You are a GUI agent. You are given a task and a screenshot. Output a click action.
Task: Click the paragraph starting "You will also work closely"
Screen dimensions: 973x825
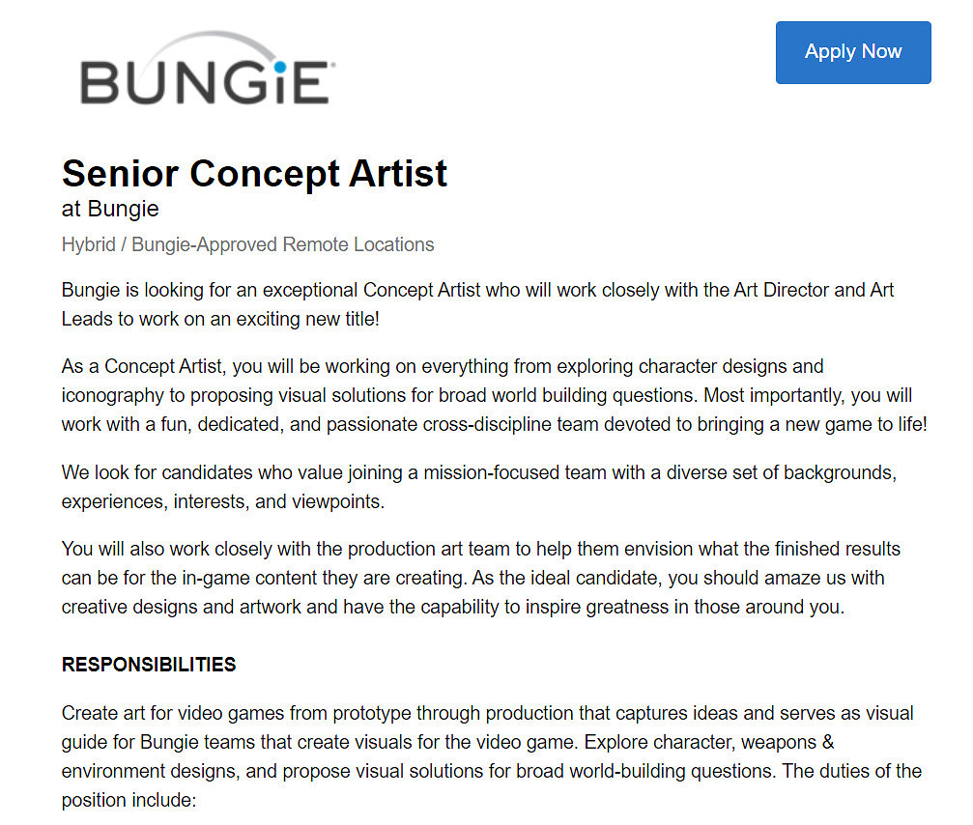(480, 578)
